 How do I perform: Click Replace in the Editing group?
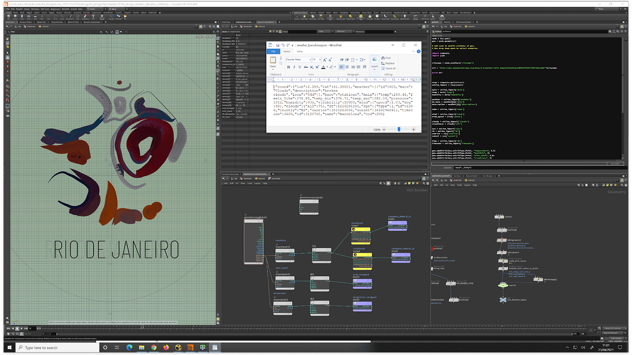pyautogui.click(x=390, y=63)
